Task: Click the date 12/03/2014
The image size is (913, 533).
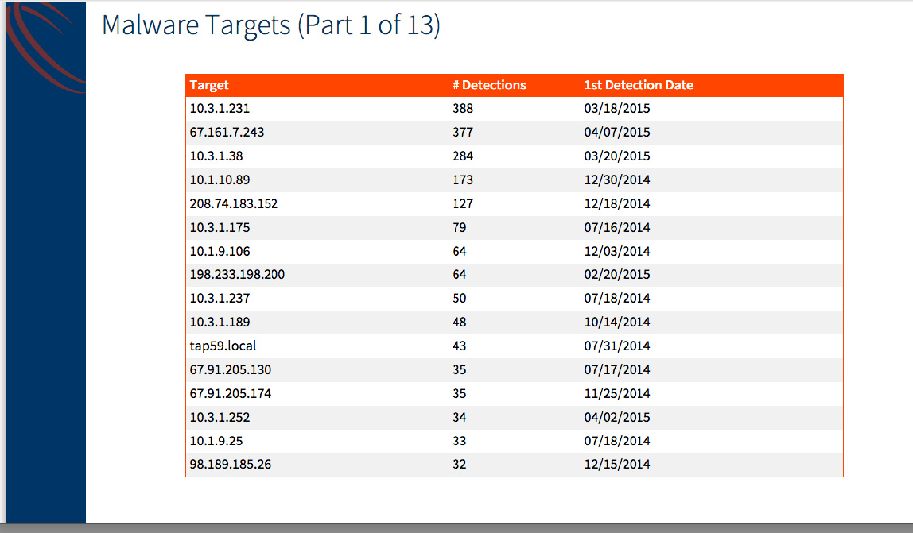Action: 616,251
